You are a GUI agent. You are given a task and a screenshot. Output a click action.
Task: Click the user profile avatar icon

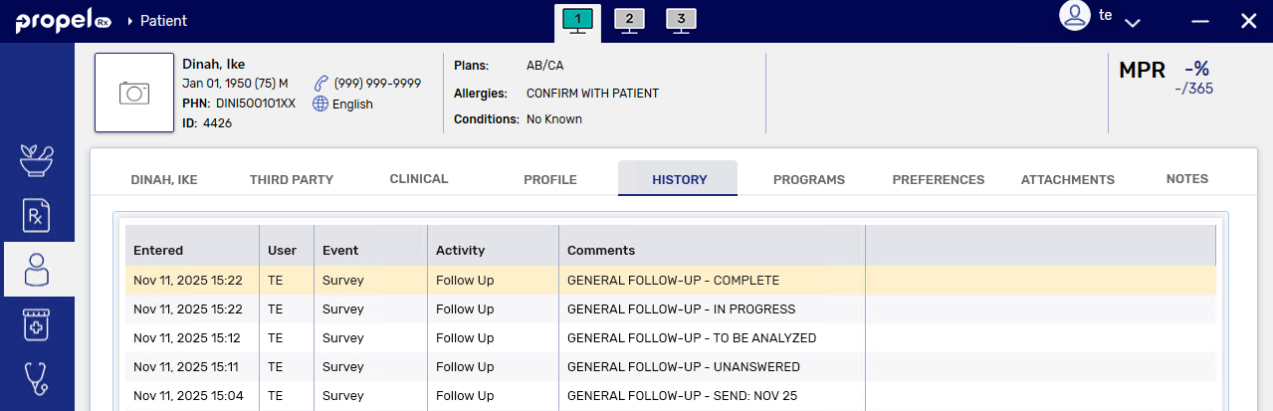click(x=1075, y=17)
